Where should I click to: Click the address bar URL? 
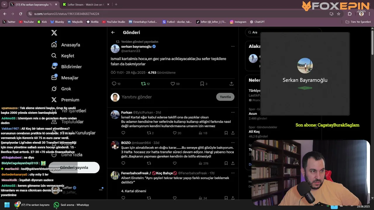[67, 14]
